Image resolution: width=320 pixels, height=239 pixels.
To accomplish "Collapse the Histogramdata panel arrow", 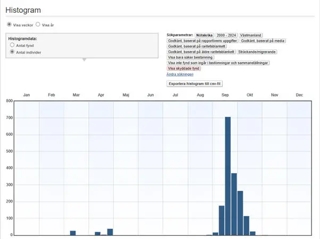I will click(83, 59).
